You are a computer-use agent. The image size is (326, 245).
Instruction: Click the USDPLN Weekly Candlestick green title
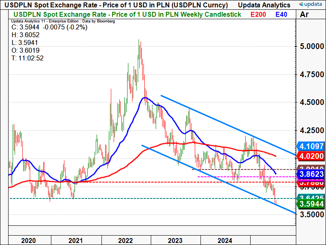tap(127, 15)
